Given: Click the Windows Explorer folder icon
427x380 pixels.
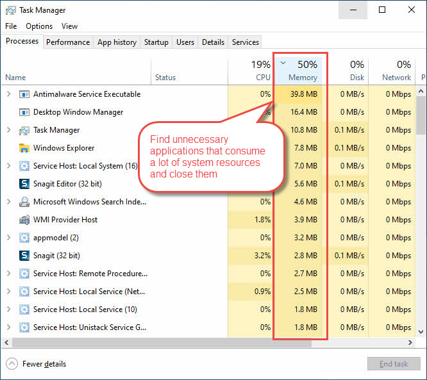Looking at the screenshot, I should 24,148.
